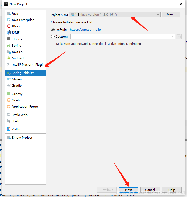This screenshot has height=197, width=187.
Task: Click the Spring Initializr icon
Action: (x=9, y=73)
